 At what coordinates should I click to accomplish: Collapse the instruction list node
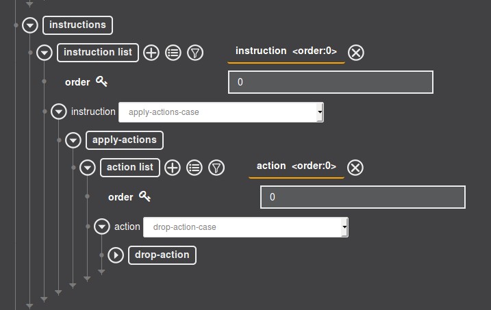tap(45, 52)
